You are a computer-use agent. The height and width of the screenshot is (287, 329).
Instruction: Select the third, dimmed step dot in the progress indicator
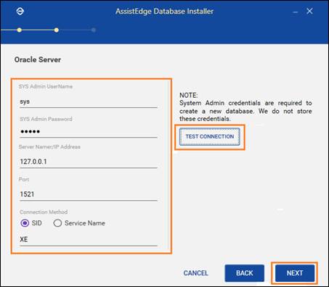point(94,30)
